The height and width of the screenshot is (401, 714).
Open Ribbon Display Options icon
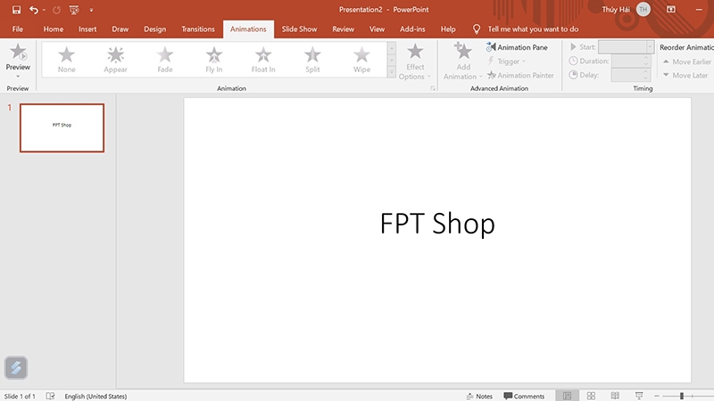671,9
